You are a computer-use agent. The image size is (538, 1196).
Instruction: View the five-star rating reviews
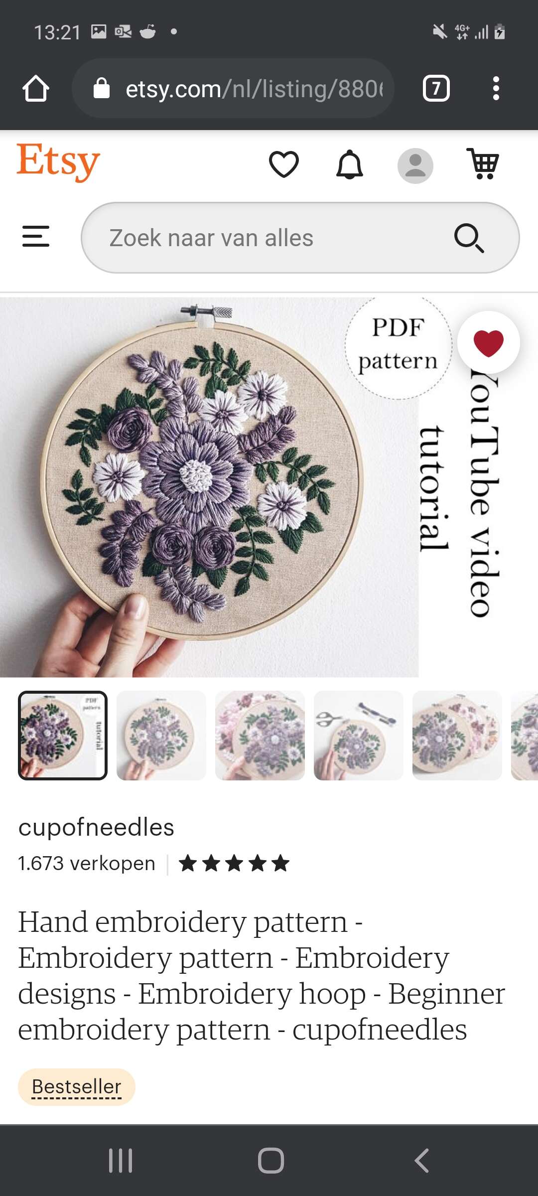pos(234,863)
